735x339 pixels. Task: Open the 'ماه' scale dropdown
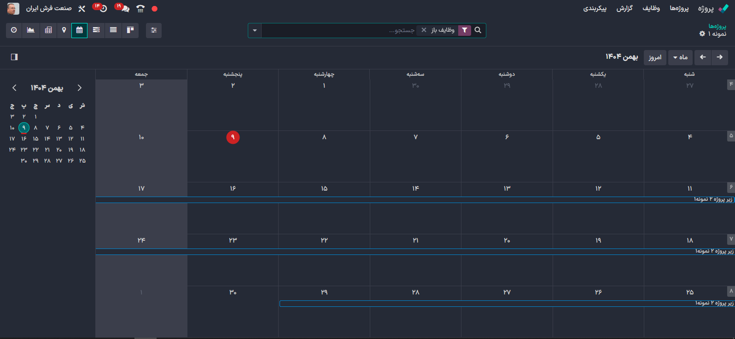coord(680,57)
